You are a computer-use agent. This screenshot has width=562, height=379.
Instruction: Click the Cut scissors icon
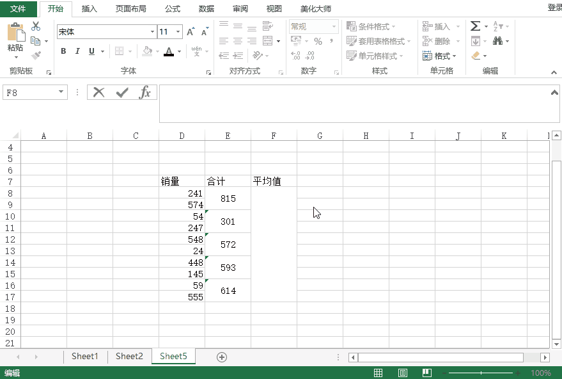click(35, 26)
